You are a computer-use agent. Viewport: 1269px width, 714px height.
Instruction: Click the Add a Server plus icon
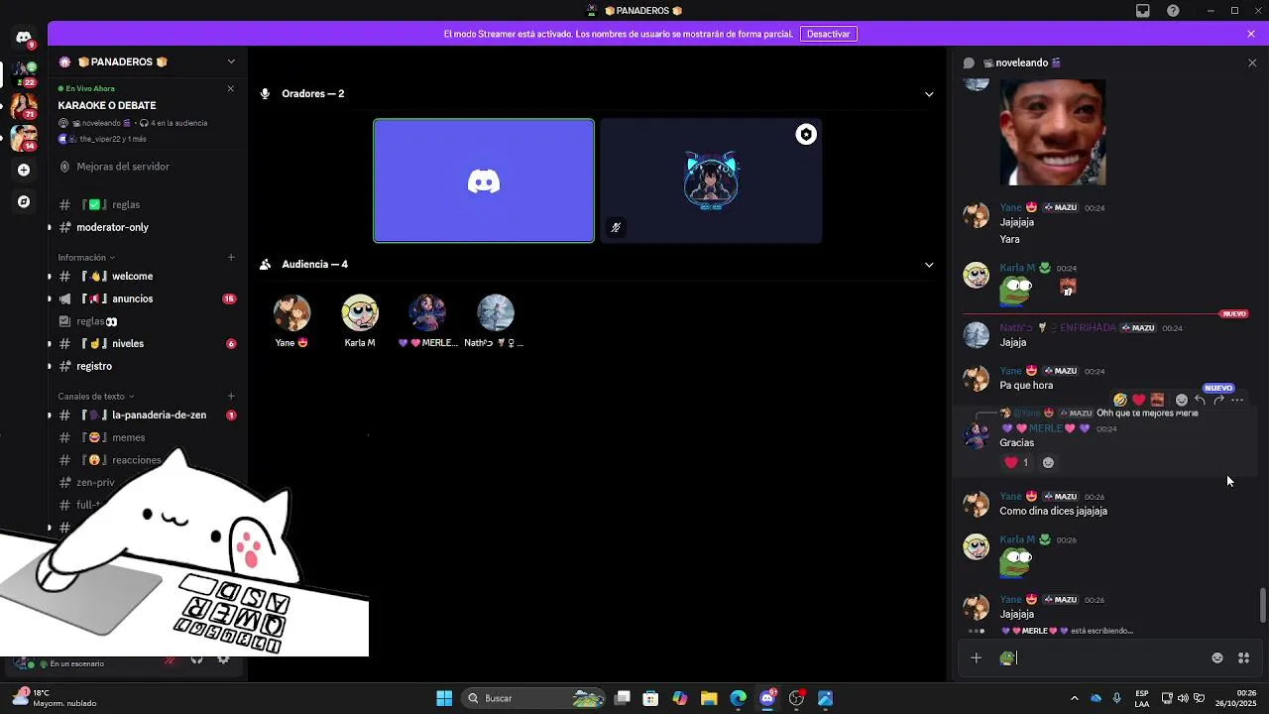pyautogui.click(x=24, y=170)
